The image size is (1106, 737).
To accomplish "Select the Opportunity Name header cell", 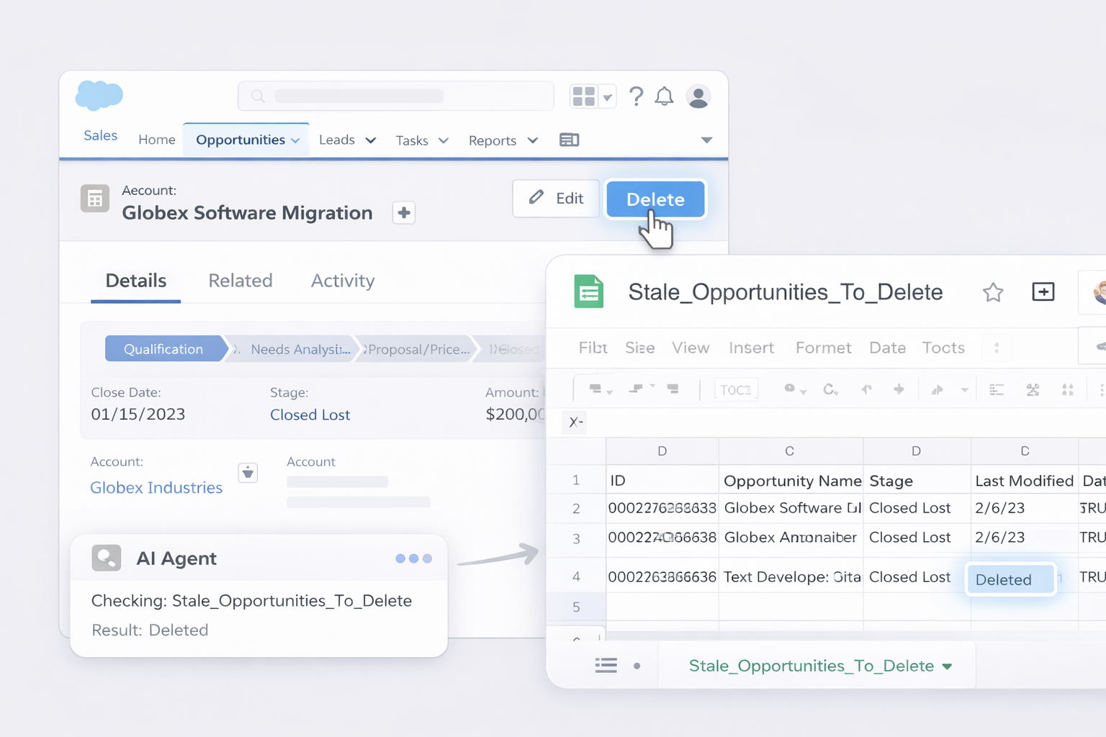I will pos(791,480).
